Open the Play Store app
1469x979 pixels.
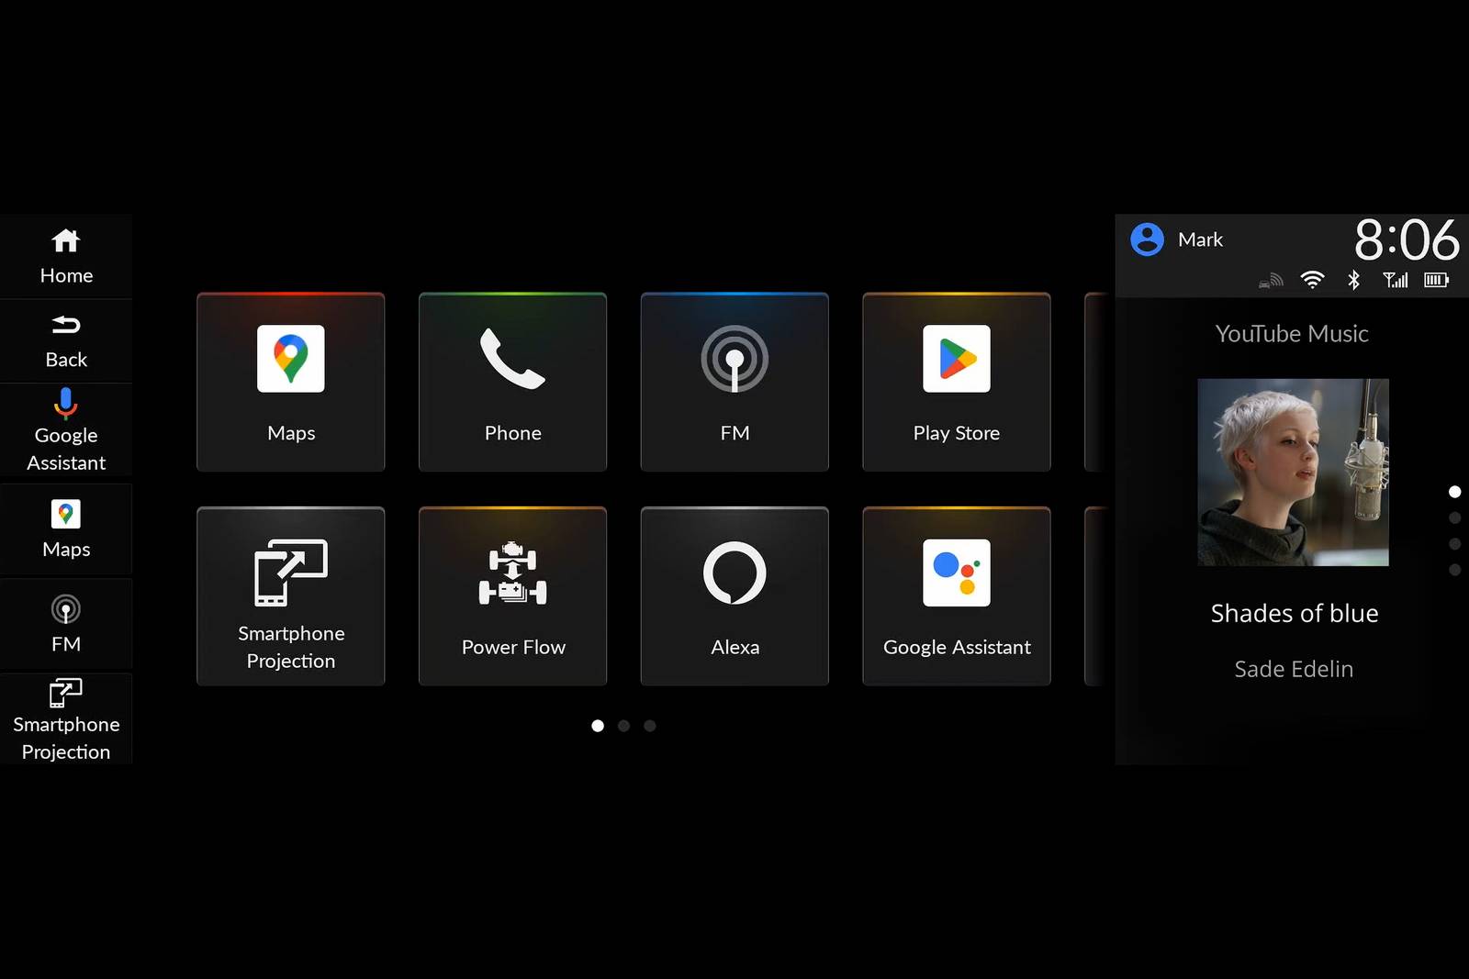click(956, 382)
